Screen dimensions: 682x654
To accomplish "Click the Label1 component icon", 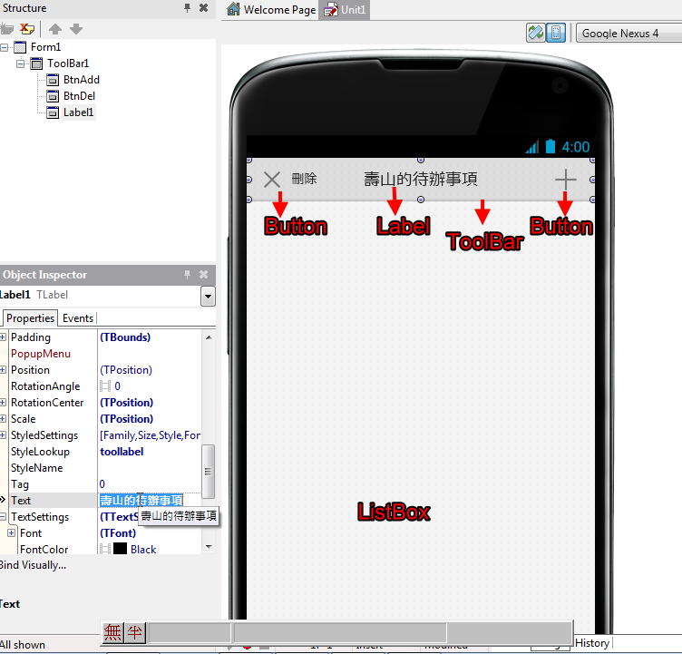I will point(53,112).
